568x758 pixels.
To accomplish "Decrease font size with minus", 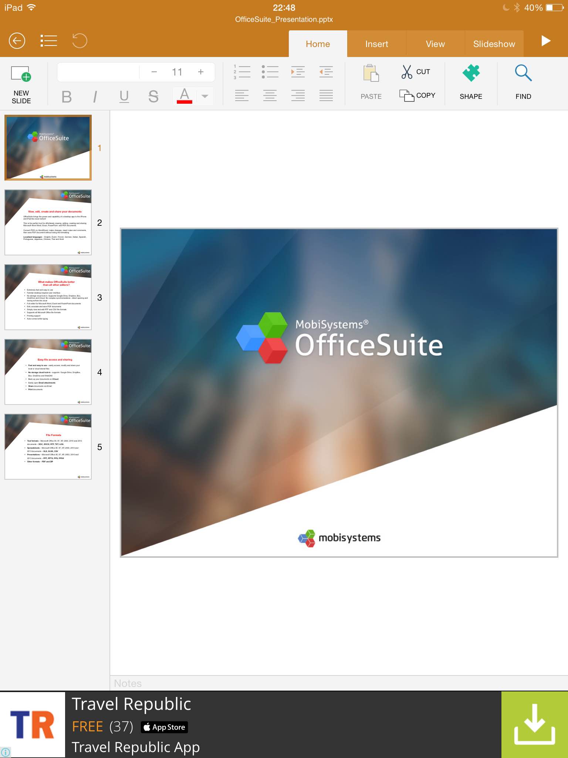I will click(x=154, y=72).
